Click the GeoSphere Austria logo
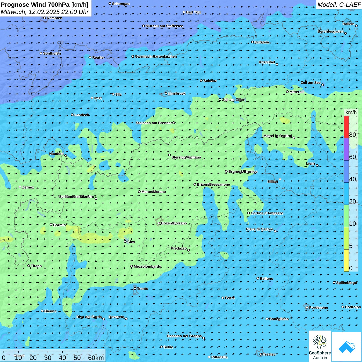This screenshot has width=362, height=362. pyautogui.click(x=320, y=346)
